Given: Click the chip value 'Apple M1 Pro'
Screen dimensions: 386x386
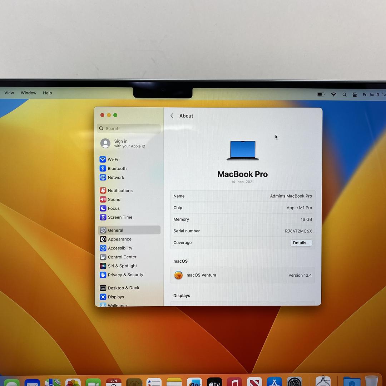Looking at the screenshot, I should click(300, 208).
